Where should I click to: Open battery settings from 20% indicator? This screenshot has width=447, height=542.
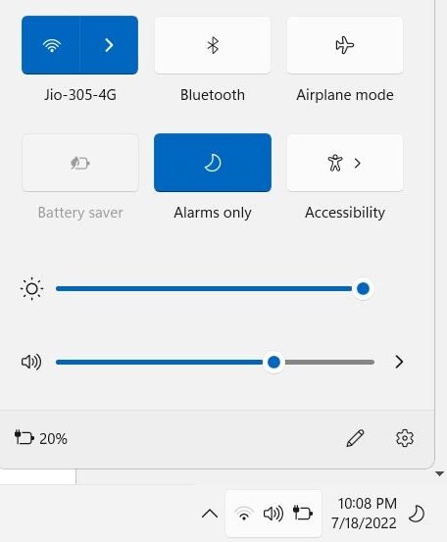(41, 438)
